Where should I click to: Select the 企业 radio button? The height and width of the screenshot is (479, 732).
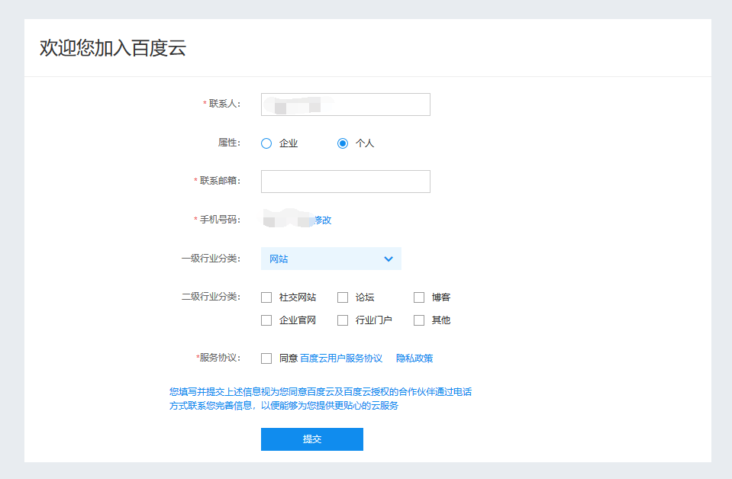266,143
